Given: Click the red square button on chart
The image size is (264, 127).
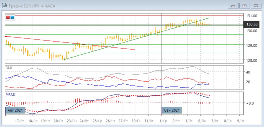Looking at the screenshot, I should click(x=8, y=18).
